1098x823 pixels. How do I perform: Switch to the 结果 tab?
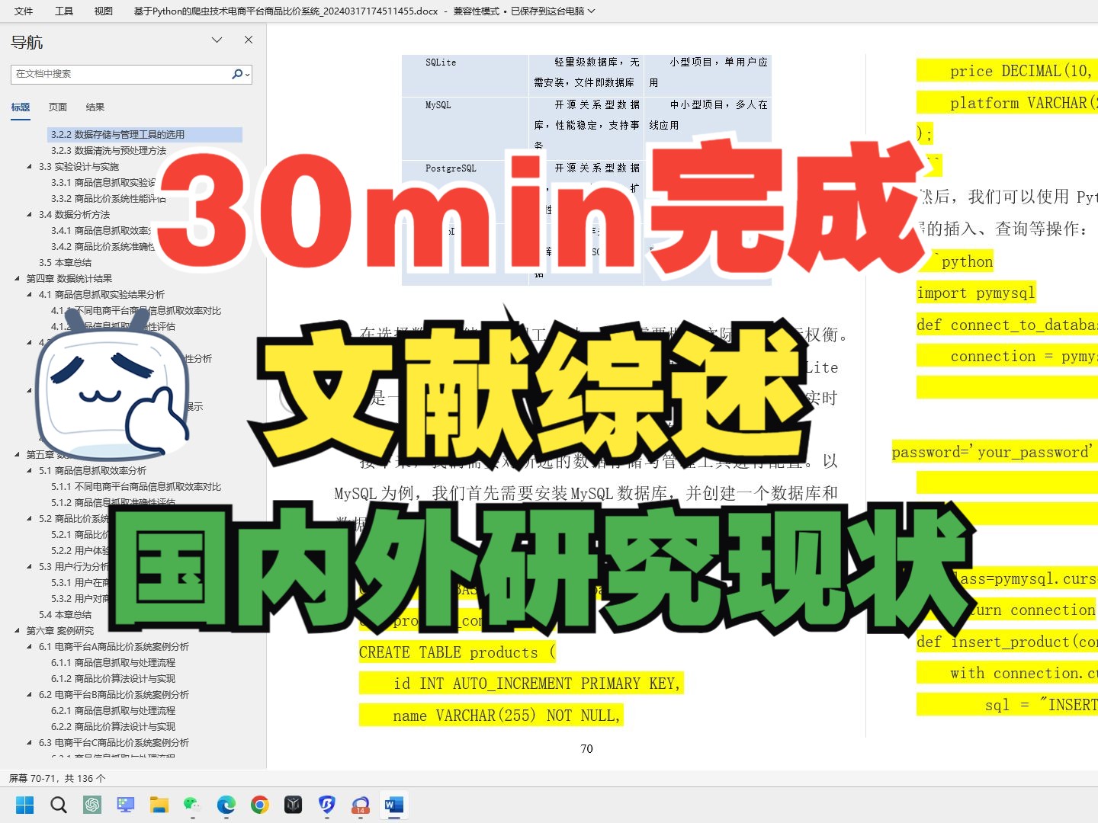(x=95, y=107)
